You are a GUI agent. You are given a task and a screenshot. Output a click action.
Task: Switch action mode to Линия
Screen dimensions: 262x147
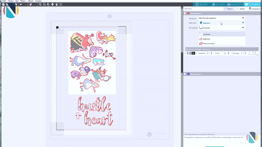click(241, 9)
